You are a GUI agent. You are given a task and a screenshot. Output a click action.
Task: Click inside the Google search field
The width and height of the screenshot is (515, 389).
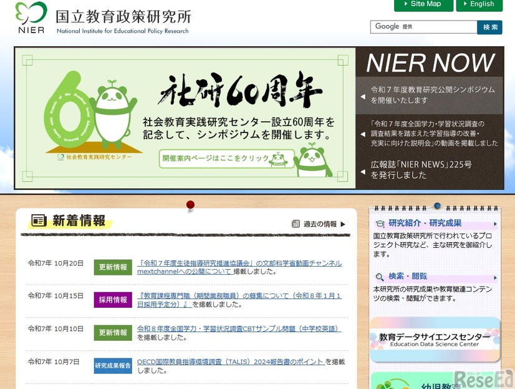(x=424, y=27)
